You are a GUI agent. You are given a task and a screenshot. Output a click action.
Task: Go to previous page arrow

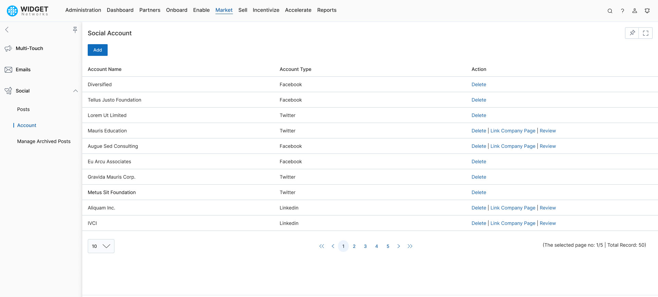tap(333, 246)
